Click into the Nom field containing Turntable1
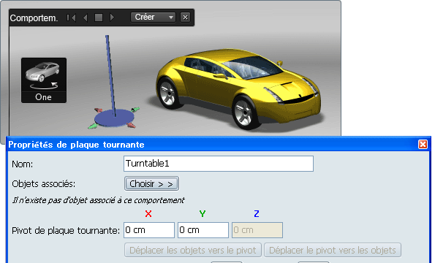This screenshot has height=263, width=435. tap(219, 164)
